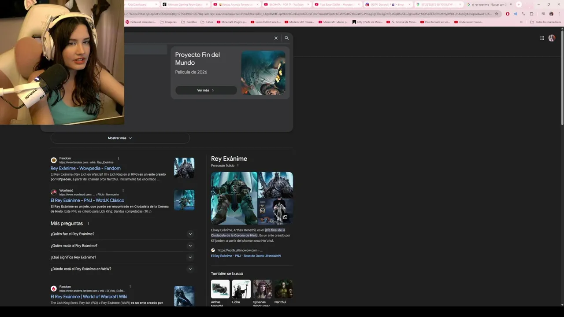Click the magnifier search icon
The width and height of the screenshot is (564, 317).
point(287,38)
